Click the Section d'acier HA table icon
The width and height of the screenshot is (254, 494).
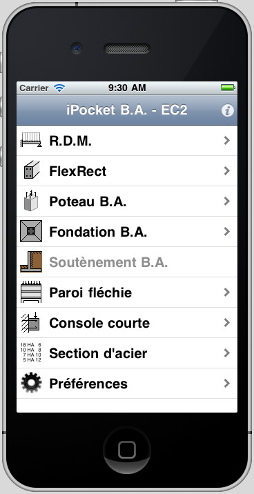point(31,353)
